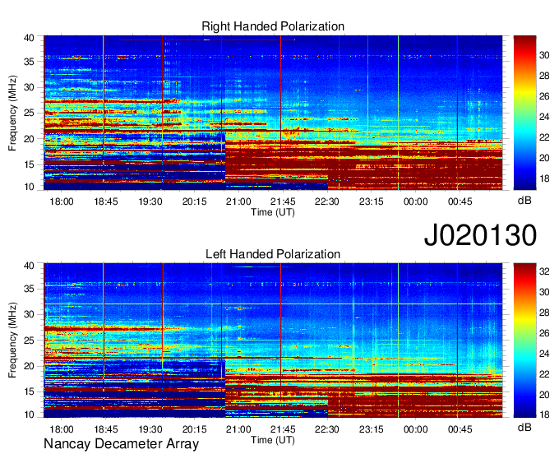
Task: Select the J020130 observation label
Action: click(x=480, y=234)
